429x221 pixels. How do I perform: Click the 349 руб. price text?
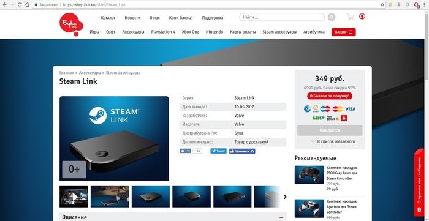tap(330, 79)
